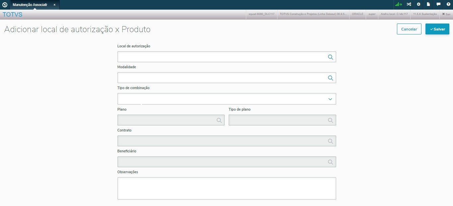Click the Plano search magnifier icon
Screen dimensions: 453x206
(x=219, y=120)
